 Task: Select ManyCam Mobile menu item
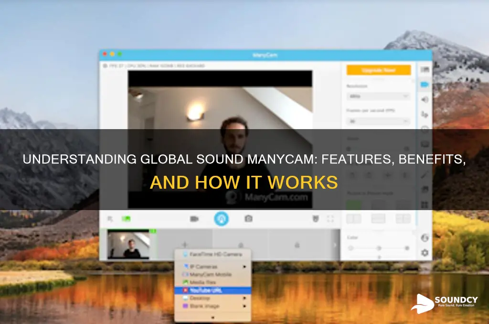click(213, 274)
